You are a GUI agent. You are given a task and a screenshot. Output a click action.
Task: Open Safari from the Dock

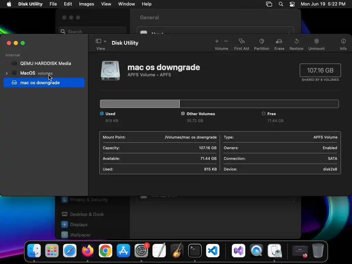pyautogui.click(x=69, y=251)
